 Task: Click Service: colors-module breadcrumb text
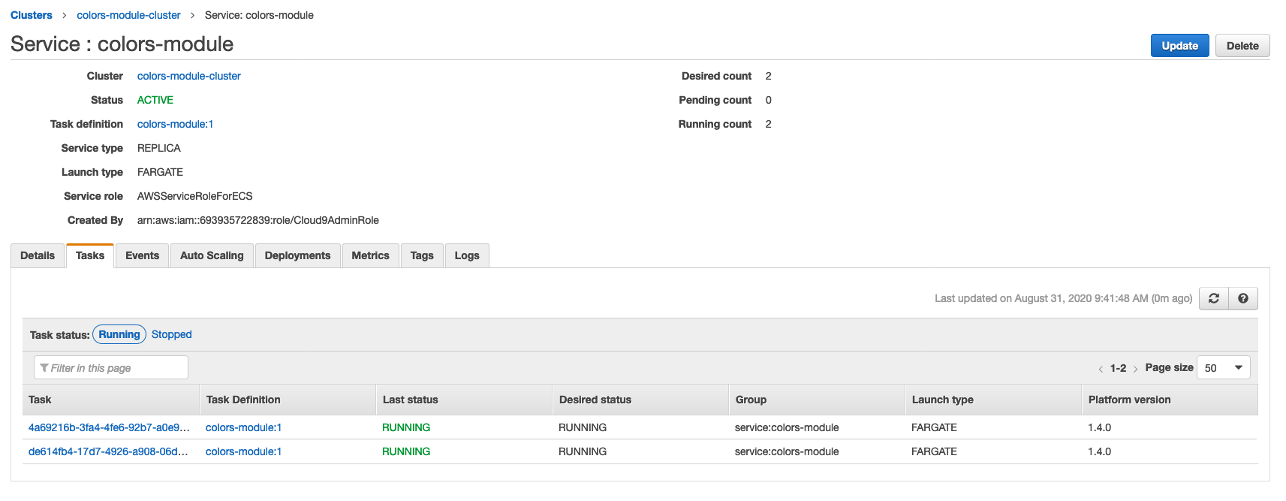coord(259,15)
